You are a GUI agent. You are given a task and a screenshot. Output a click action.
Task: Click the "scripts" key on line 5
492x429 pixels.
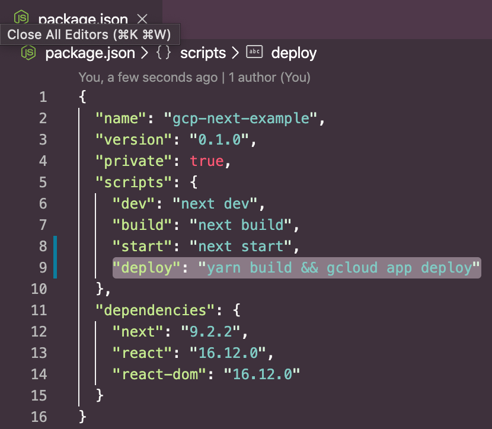point(133,183)
